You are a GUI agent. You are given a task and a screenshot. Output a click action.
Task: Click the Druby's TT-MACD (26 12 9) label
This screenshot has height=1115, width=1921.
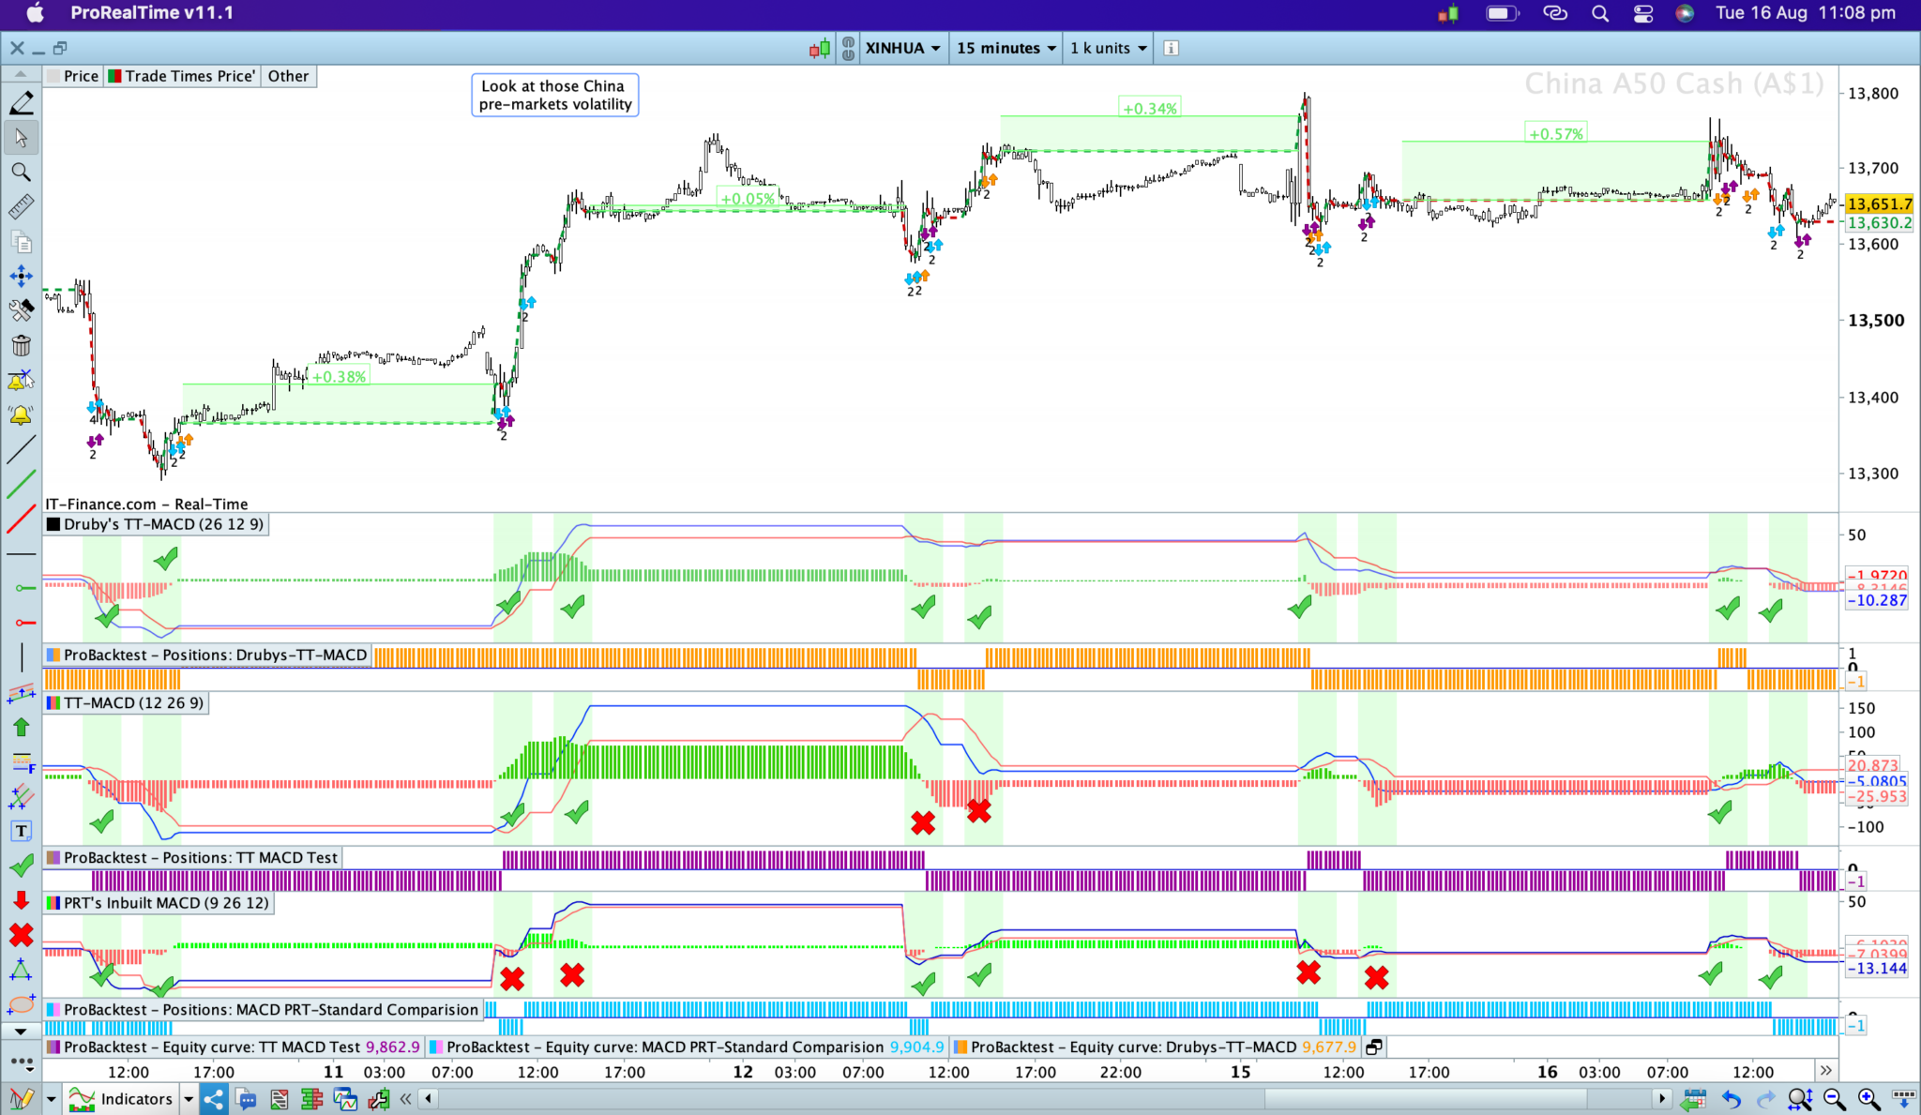click(156, 524)
